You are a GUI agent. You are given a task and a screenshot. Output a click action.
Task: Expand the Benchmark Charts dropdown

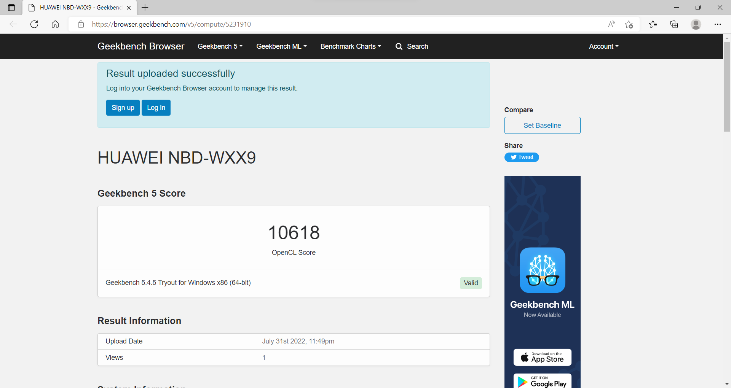click(x=351, y=46)
